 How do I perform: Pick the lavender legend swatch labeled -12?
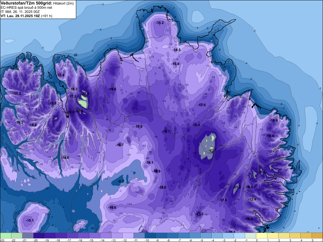128,236
